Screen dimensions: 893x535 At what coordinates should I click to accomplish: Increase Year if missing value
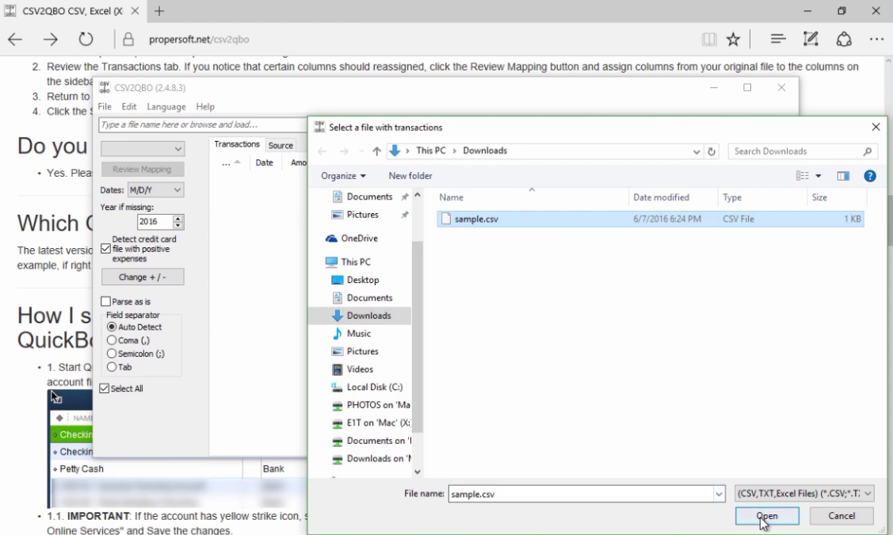point(178,218)
